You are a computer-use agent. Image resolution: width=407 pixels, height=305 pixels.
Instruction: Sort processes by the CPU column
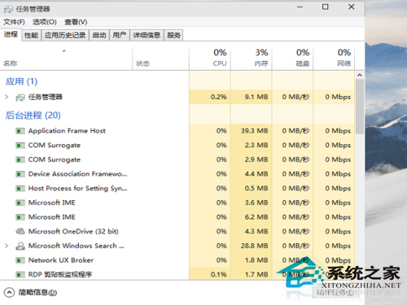pos(210,58)
